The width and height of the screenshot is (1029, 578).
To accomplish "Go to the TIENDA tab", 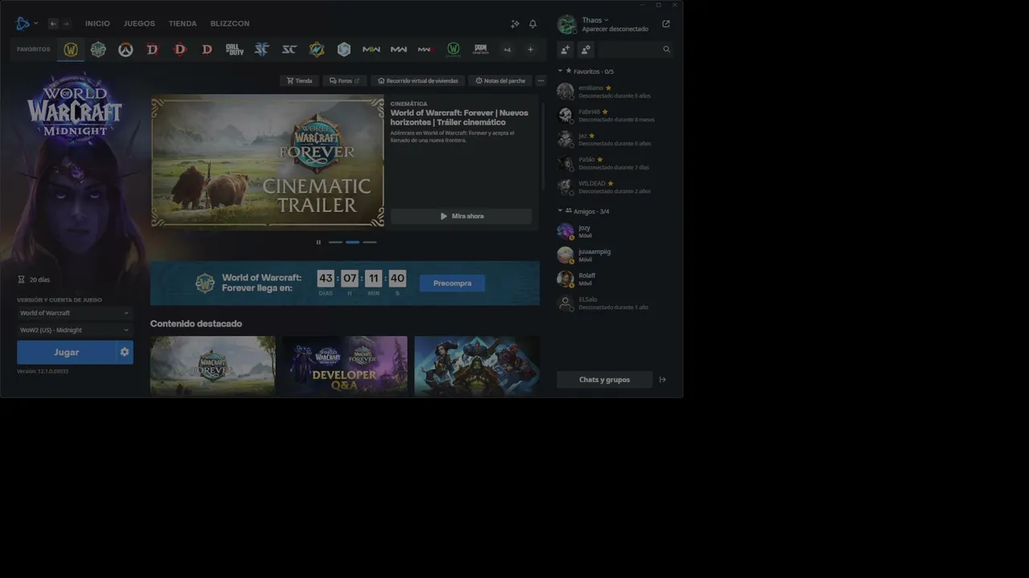I will click(182, 24).
